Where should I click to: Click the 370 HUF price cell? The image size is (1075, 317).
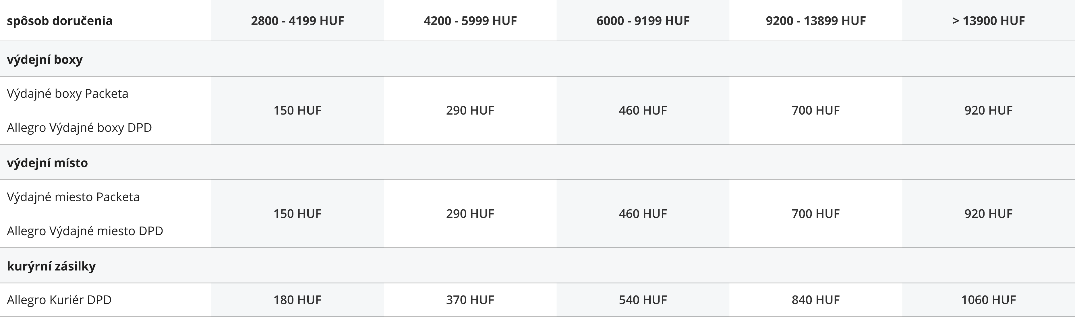470,300
